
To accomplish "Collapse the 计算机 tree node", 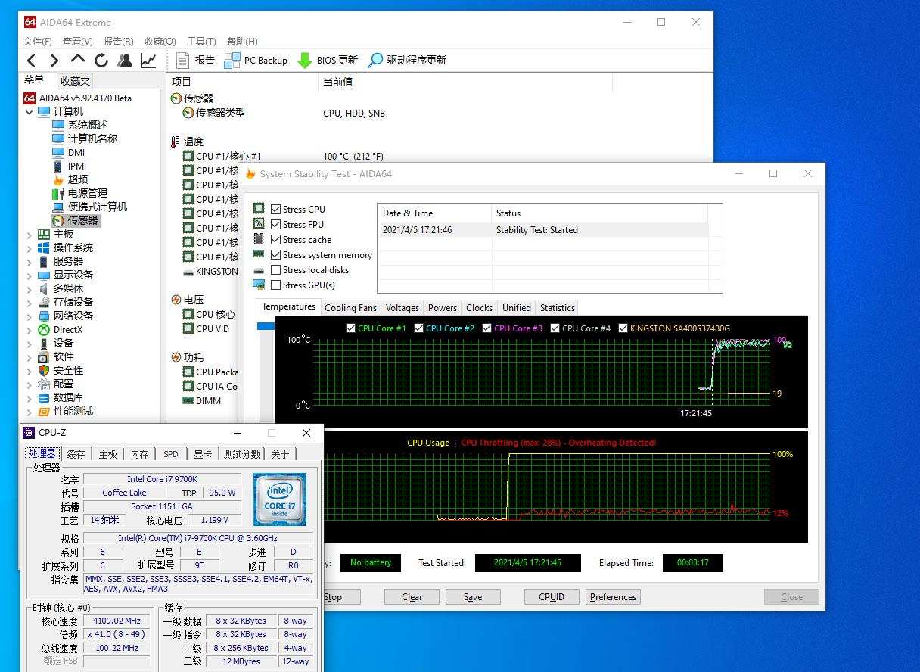I will coord(30,112).
